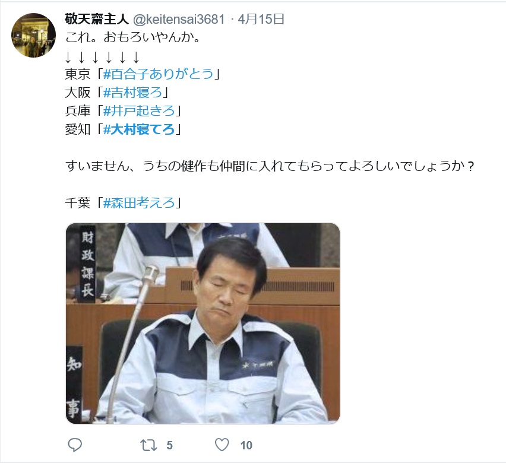Click the これ。おもろいやんか。 opening line
506x463 pixels.
[x=133, y=37]
